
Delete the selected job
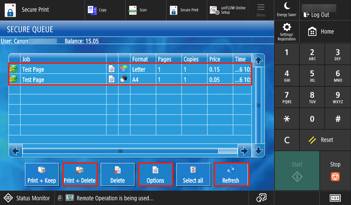click(x=117, y=174)
